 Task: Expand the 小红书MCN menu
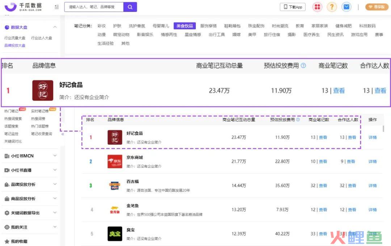point(55,156)
